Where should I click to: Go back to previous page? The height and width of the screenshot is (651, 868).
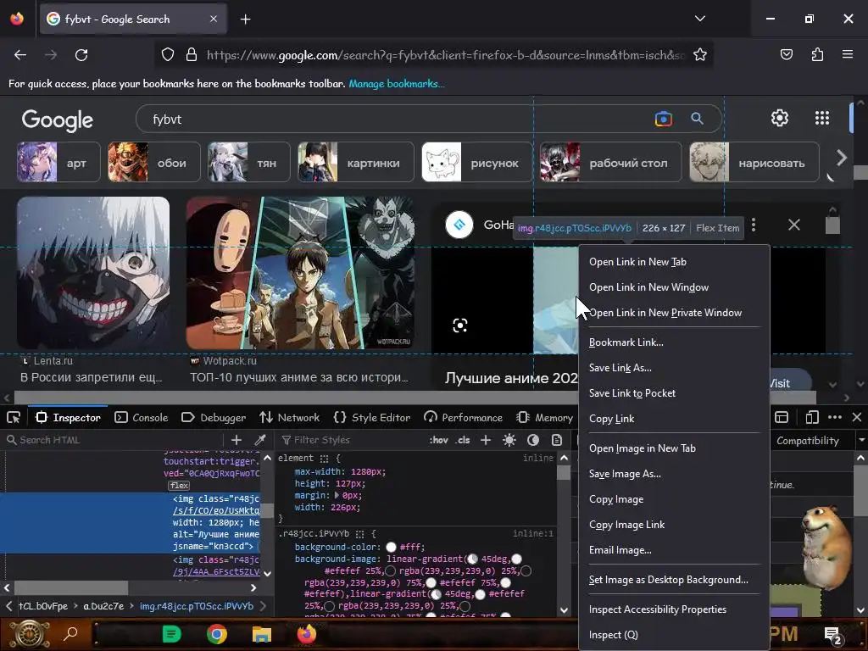(20, 55)
